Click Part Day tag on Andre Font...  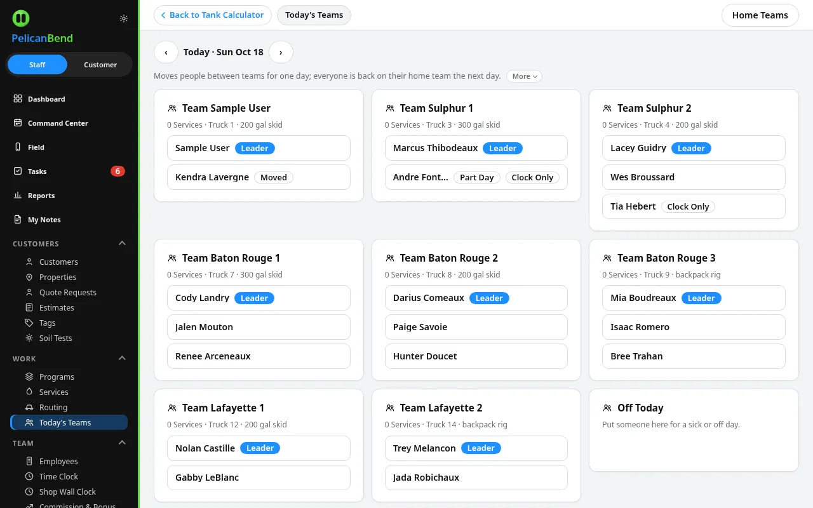tap(477, 177)
